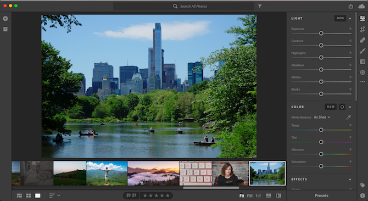Image resolution: width=368 pixels, height=201 pixels.
Task: Open the three-dot more options icon
Action: pos(363,82)
